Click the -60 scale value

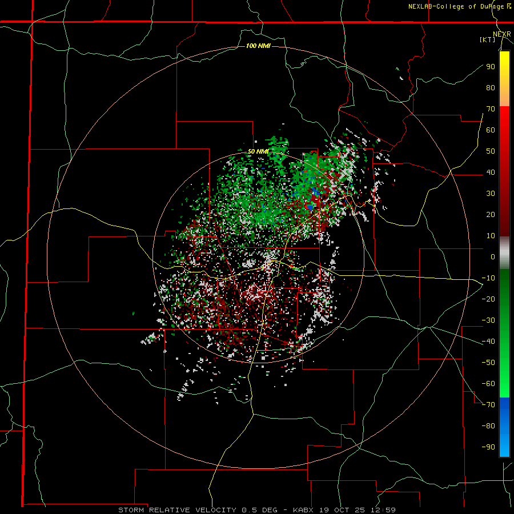pyautogui.click(x=488, y=384)
